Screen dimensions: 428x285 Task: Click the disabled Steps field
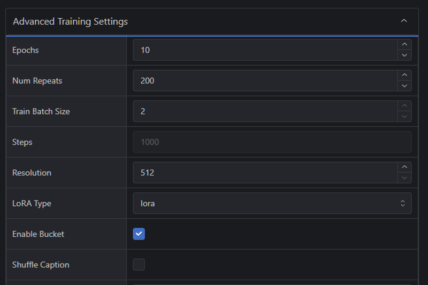[272, 142]
